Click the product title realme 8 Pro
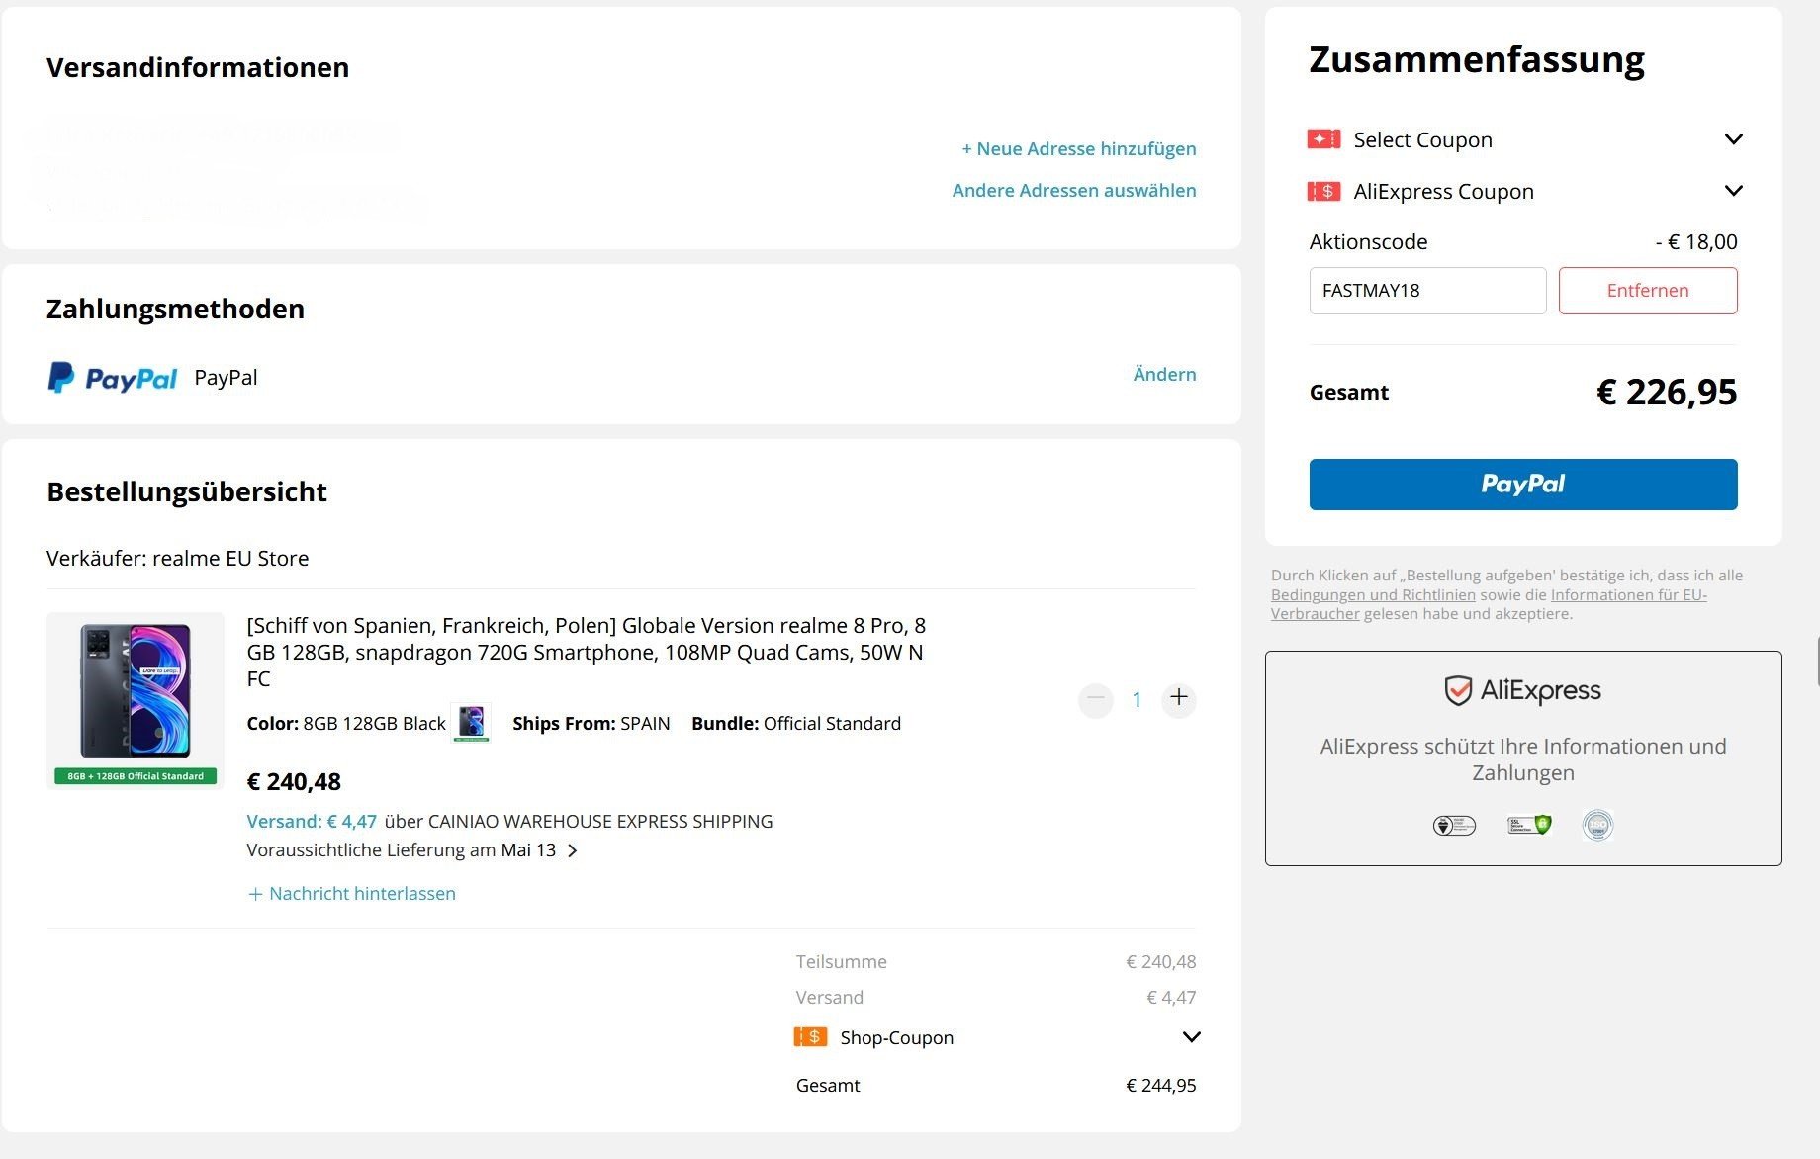 pyautogui.click(x=587, y=652)
